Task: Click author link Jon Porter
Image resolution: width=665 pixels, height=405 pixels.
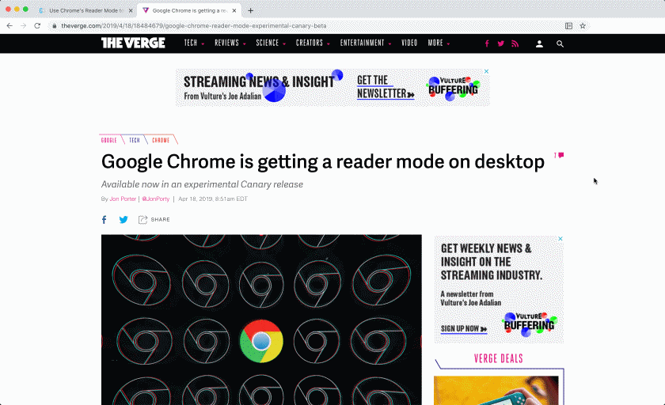Action: [123, 199]
